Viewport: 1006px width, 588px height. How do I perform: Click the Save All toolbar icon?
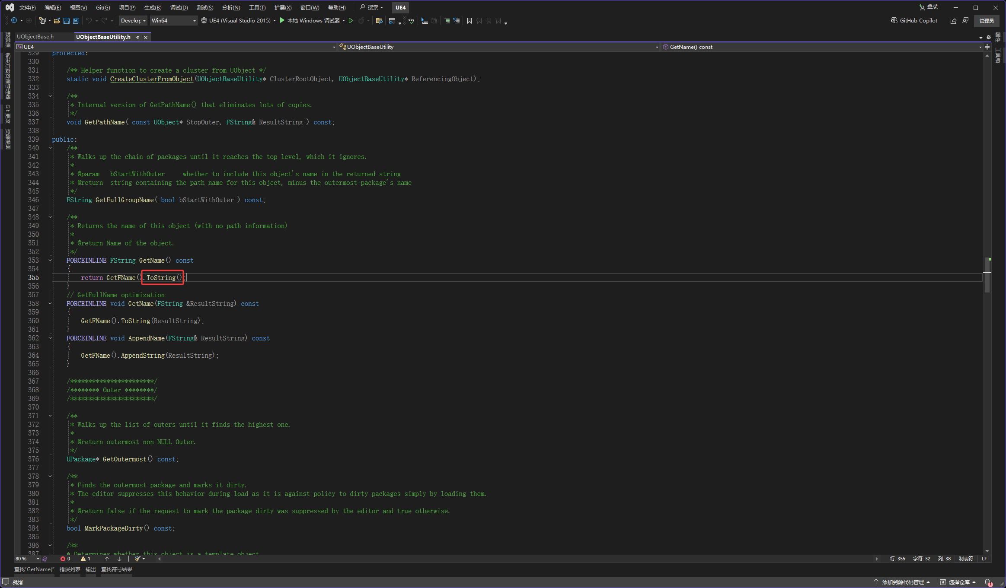(76, 21)
